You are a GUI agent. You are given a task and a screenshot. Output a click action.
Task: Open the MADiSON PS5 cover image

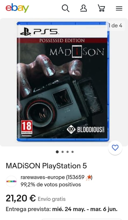tap(63, 81)
